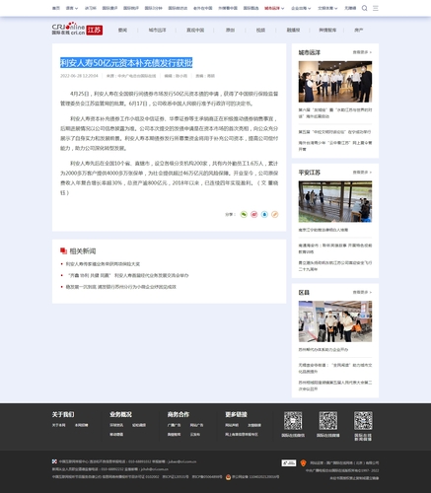The width and height of the screenshot is (431, 493).
Task: Click the 国际在线新闻客户端 QR code
Action: tap(363, 421)
